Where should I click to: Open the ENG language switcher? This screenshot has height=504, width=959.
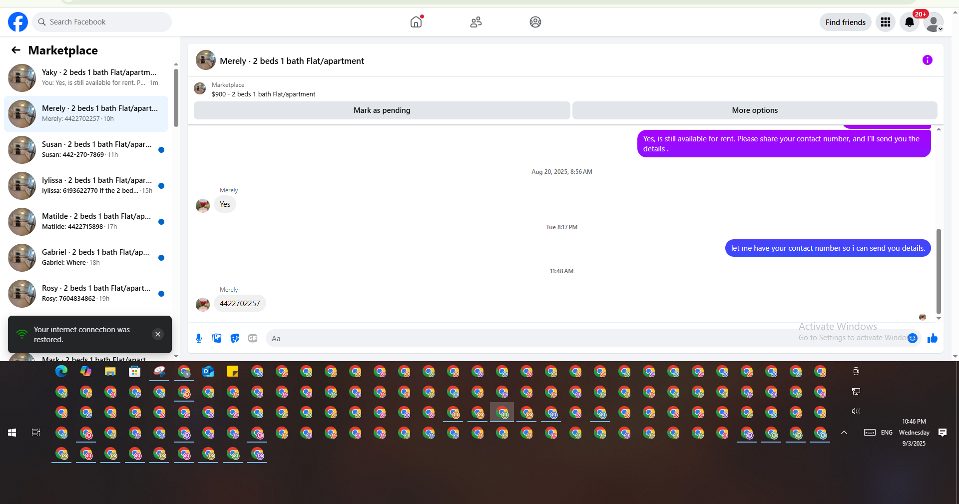point(887,433)
